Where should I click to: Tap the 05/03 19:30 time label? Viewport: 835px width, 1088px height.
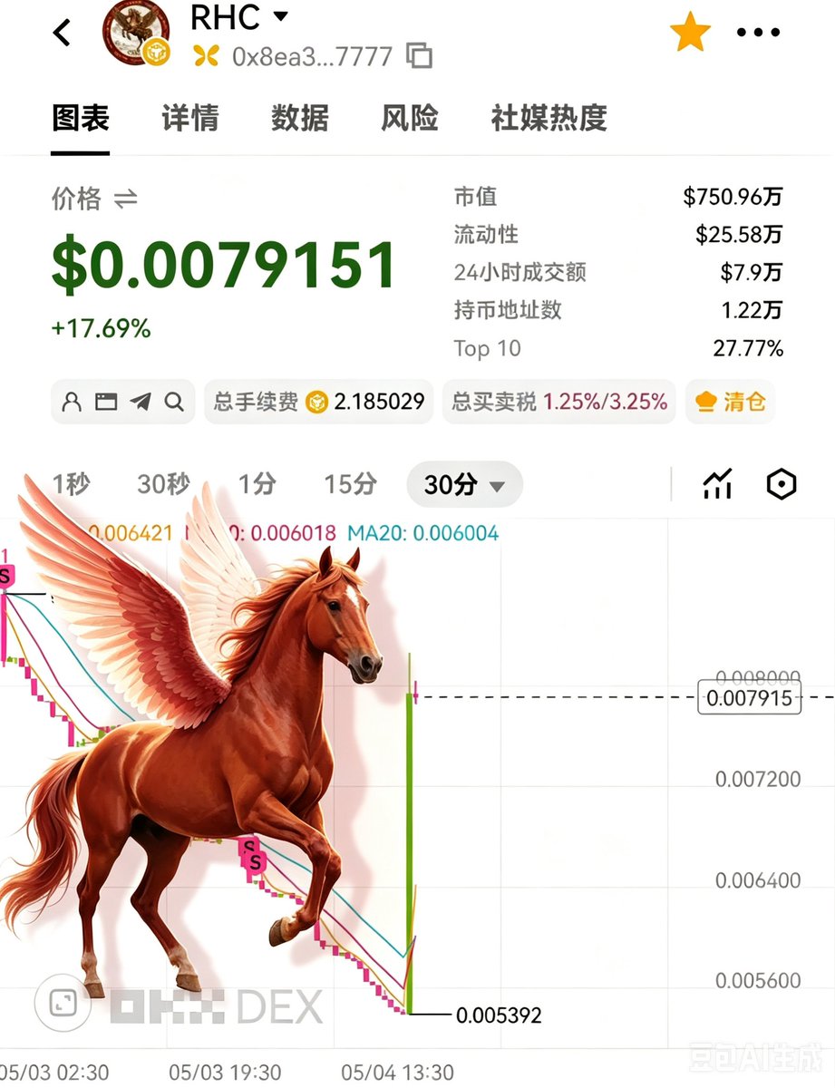(223, 1073)
